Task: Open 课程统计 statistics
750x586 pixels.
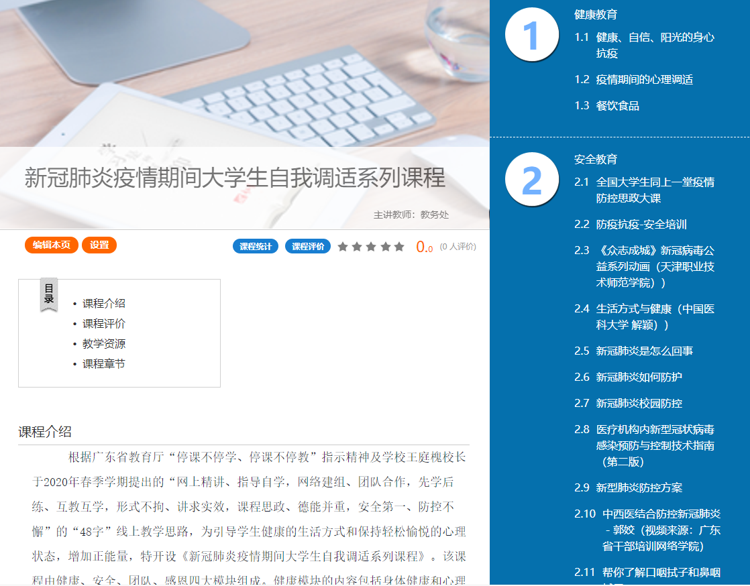Action: point(256,247)
